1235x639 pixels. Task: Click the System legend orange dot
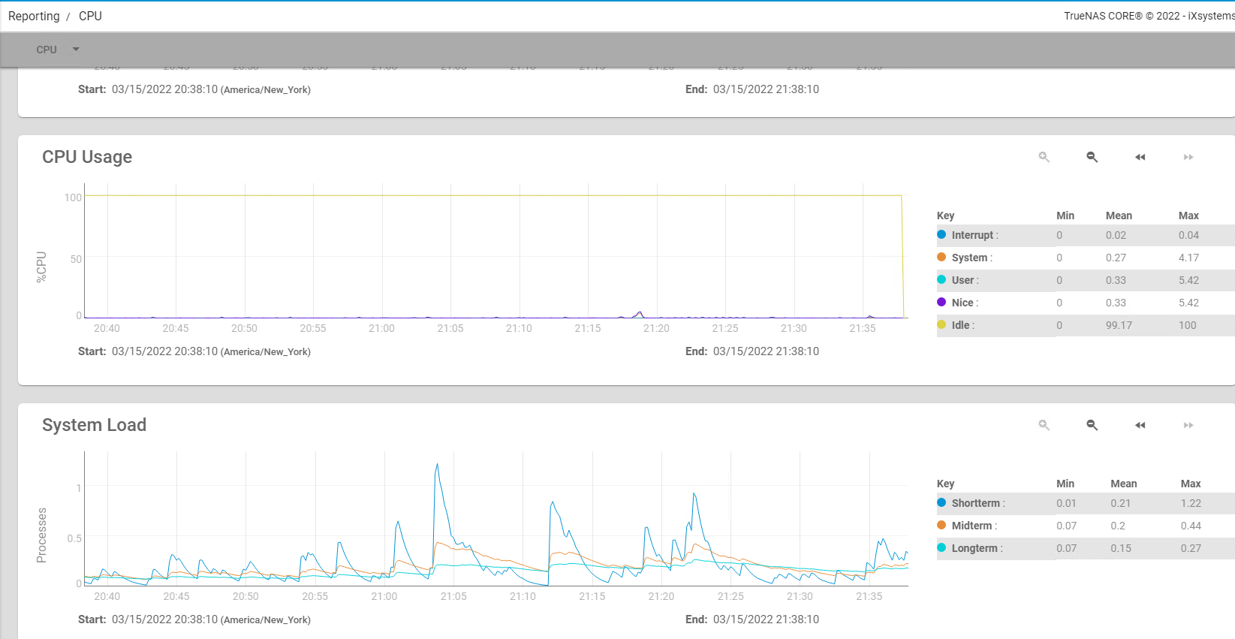[x=941, y=257]
